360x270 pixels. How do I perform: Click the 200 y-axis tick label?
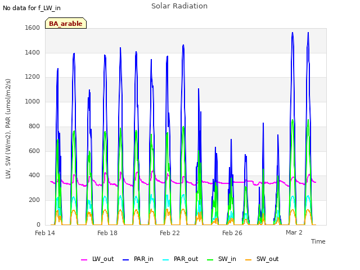click(x=34, y=200)
